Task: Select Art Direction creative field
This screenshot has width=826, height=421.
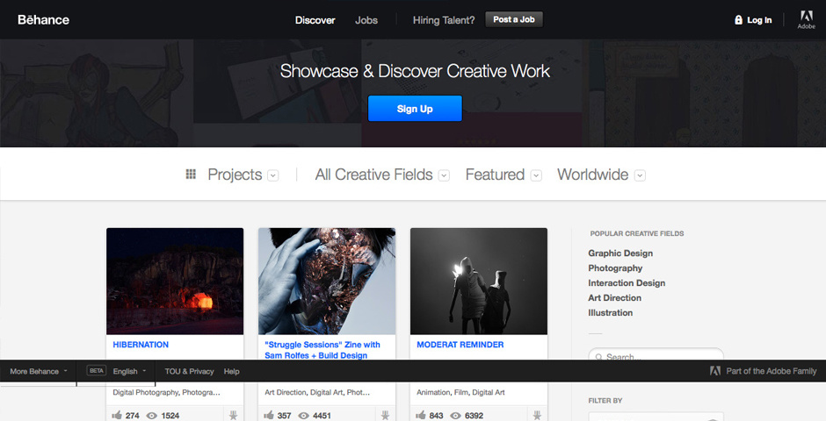Action: coord(614,297)
